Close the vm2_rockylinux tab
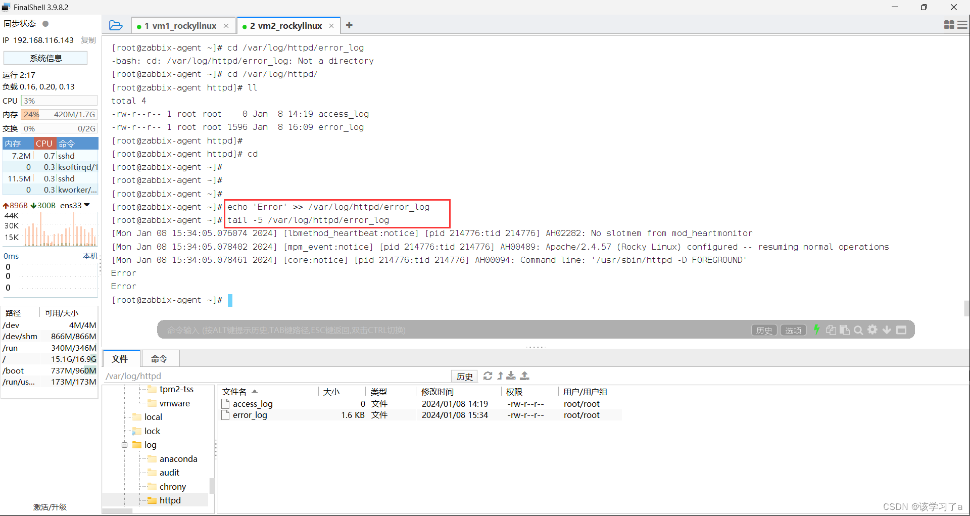 tap(331, 26)
